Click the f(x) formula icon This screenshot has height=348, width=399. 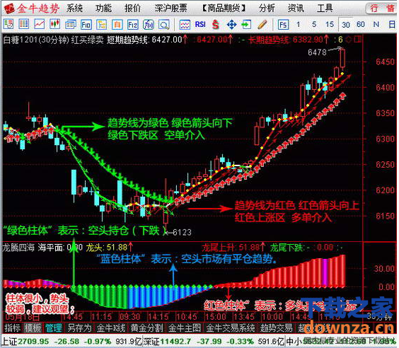coord(148,25)
